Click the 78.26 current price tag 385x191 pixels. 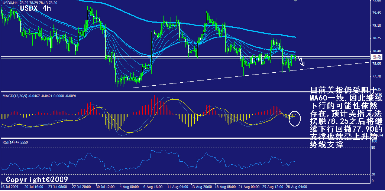tap(377, 56)
